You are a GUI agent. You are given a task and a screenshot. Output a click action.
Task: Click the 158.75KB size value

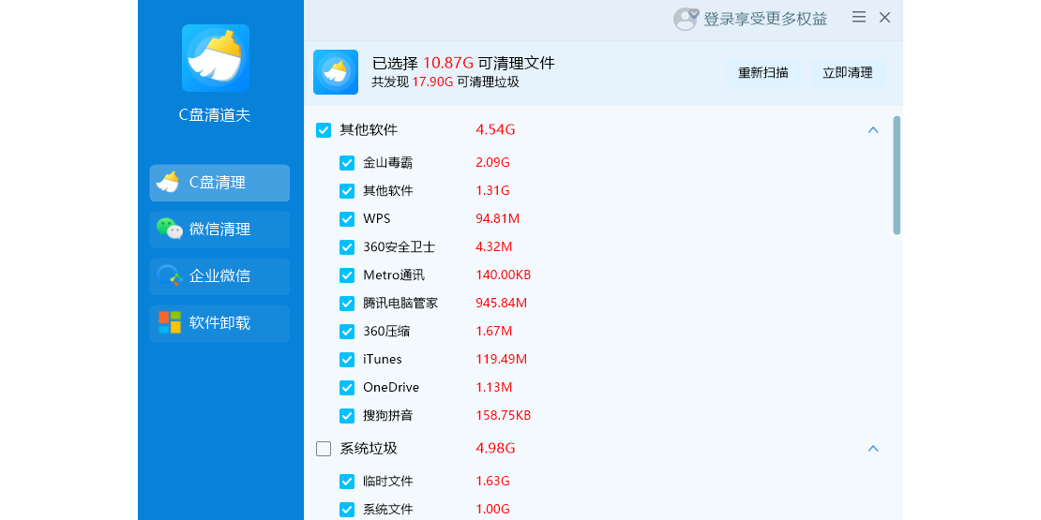pos(504,416)
